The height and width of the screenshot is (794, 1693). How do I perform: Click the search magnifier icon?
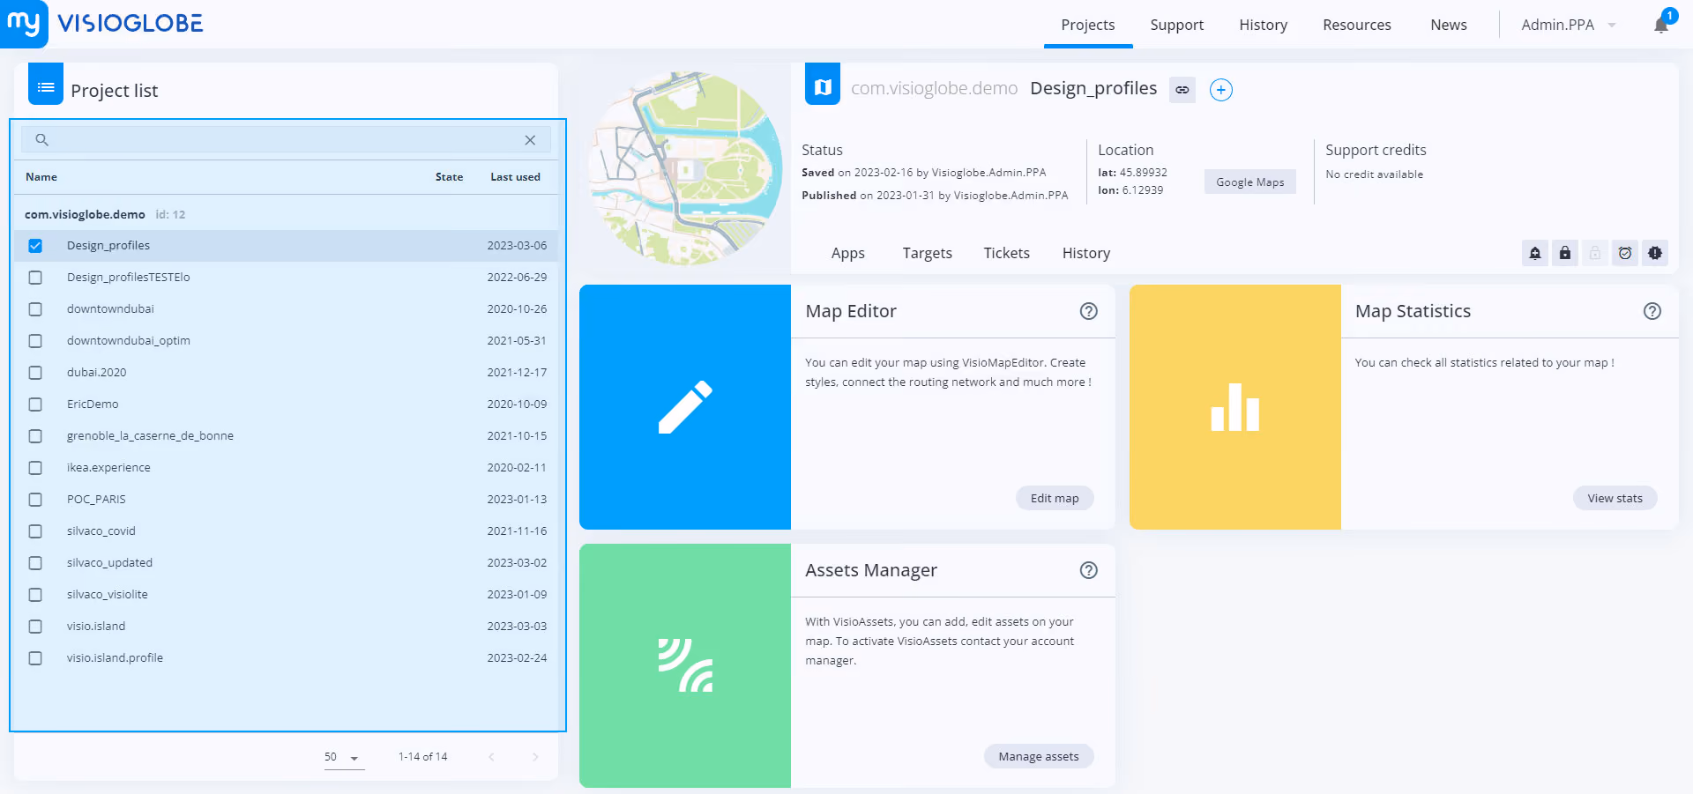coord(41,139)
